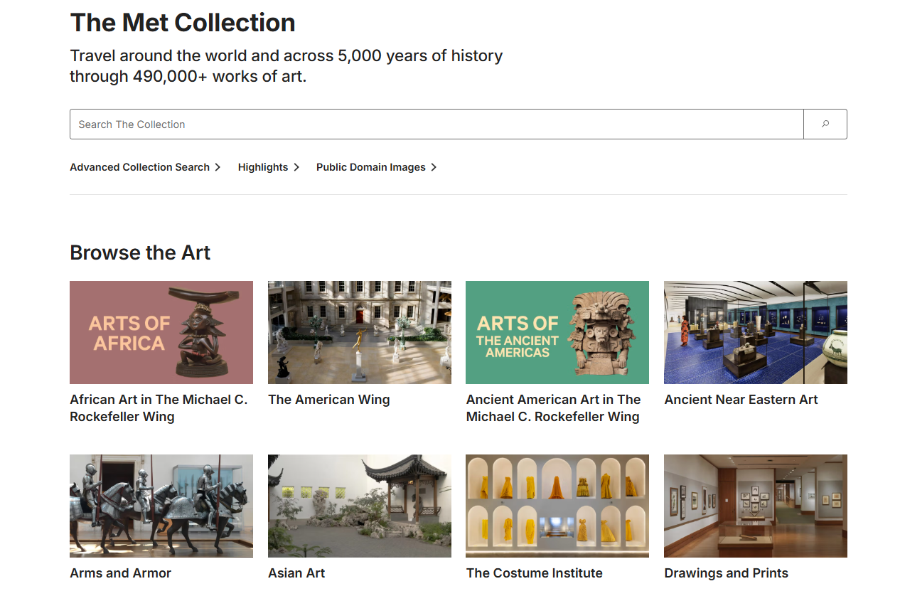Select The American Wing title link
900x596 pixels.
click(x=329, y=400)
